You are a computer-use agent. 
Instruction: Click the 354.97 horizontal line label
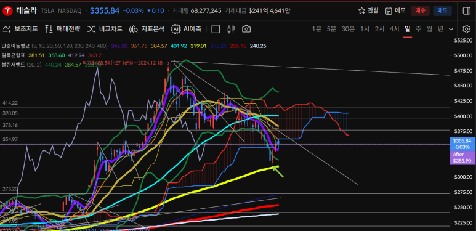tap(10, 139)
